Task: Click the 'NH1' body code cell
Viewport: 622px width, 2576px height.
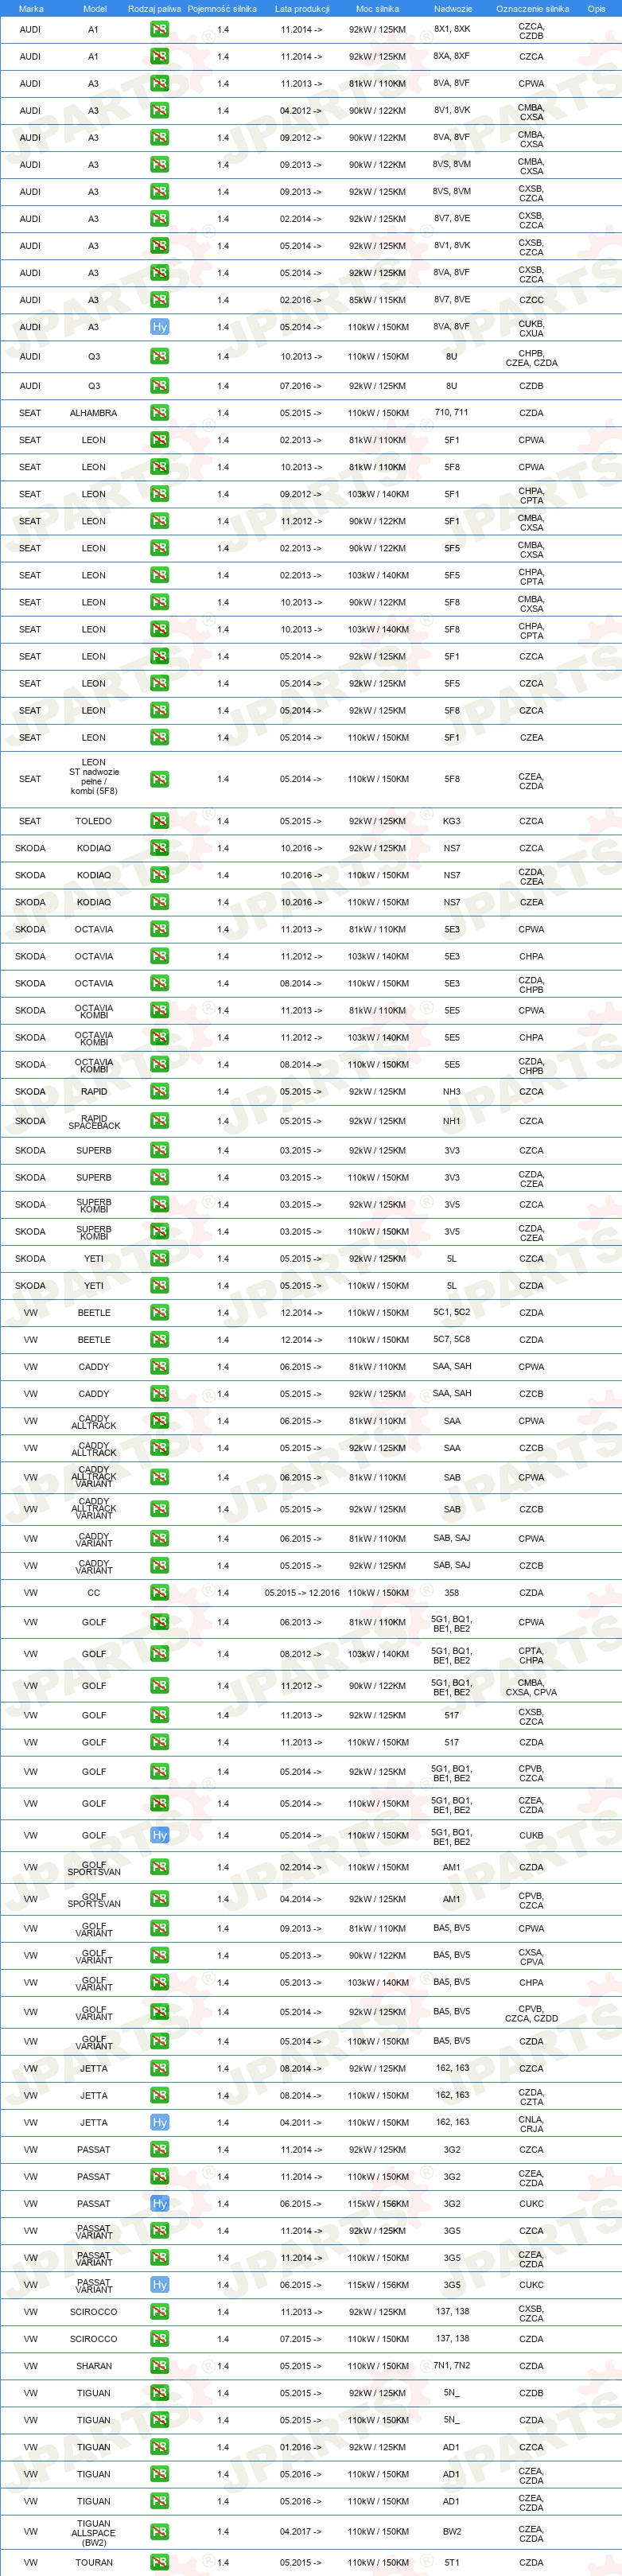Action: click(451, 1121)
